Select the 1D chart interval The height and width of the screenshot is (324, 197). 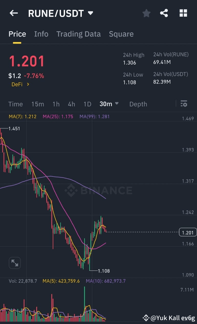point(87,104)
